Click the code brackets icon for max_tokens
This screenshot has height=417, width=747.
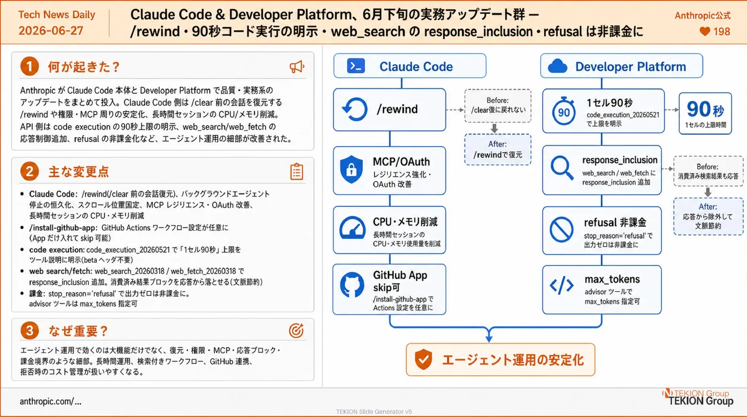(561, 286)
